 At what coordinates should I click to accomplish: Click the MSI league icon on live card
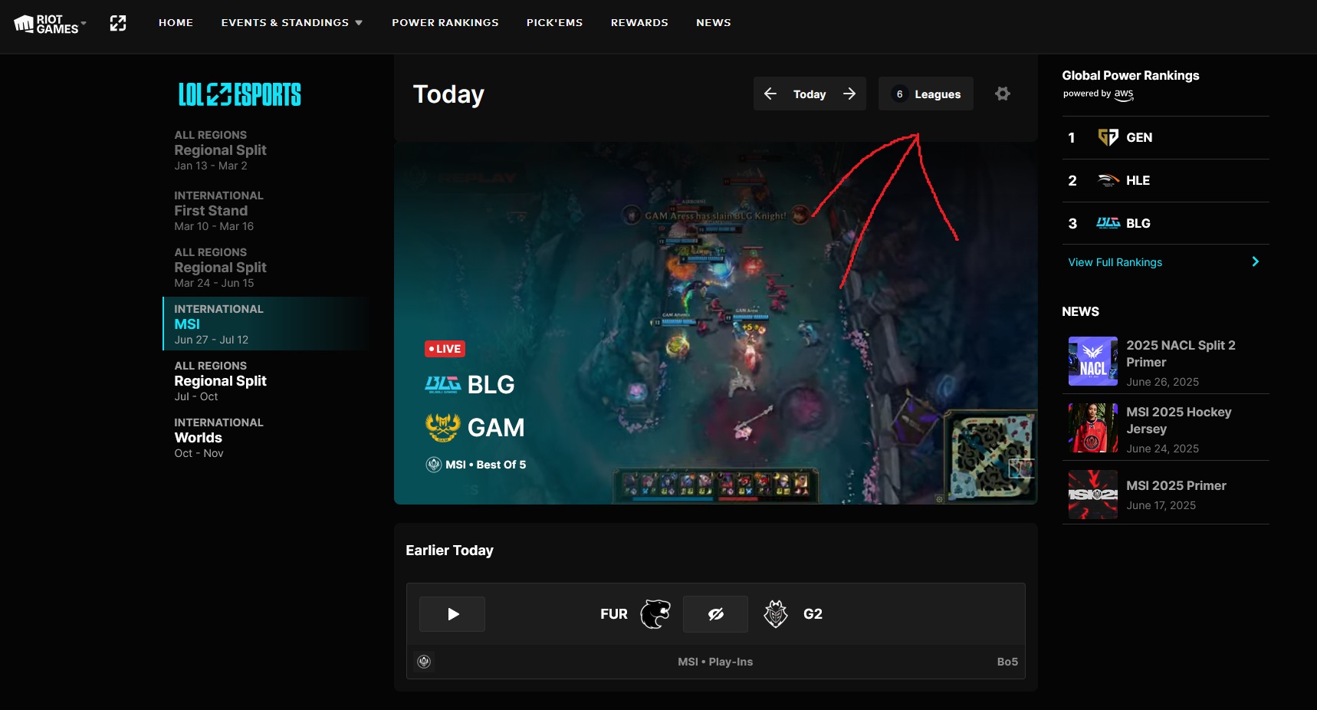434,465
